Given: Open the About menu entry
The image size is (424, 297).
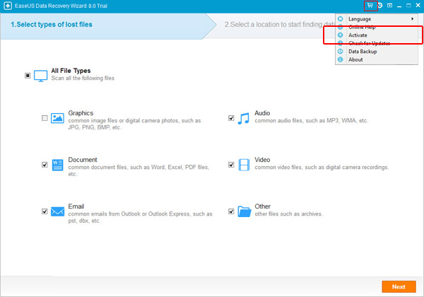Looking at the screenshot, I should click(377, 59).
